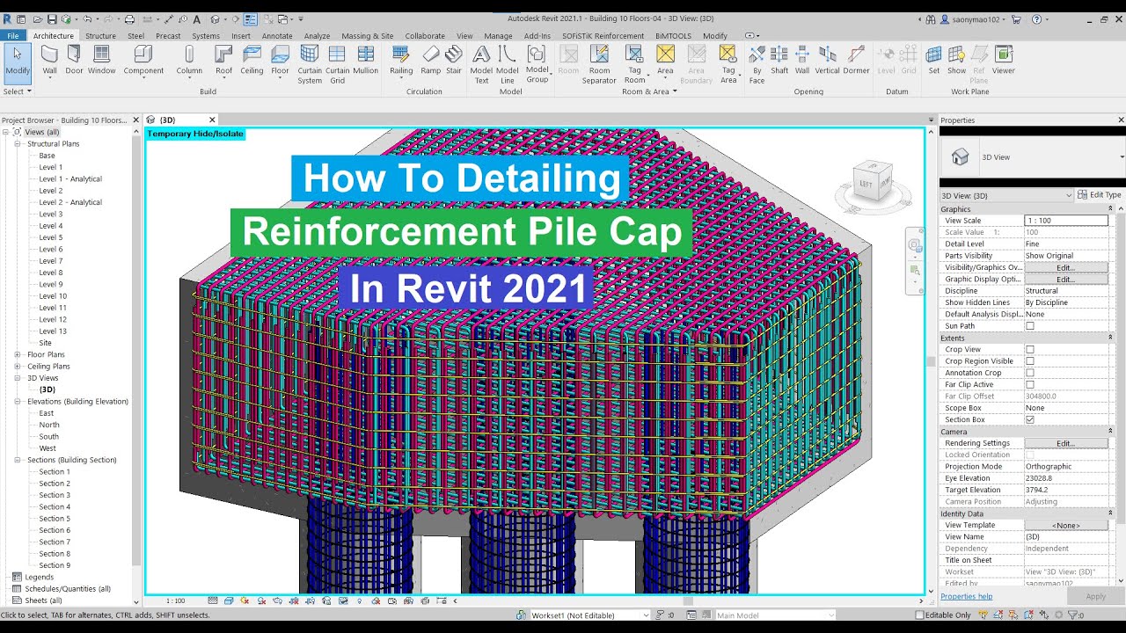Click the Save icon in quick access toolbar
The height and width of the screenshot is (633, 1126).
click(52, 19)
